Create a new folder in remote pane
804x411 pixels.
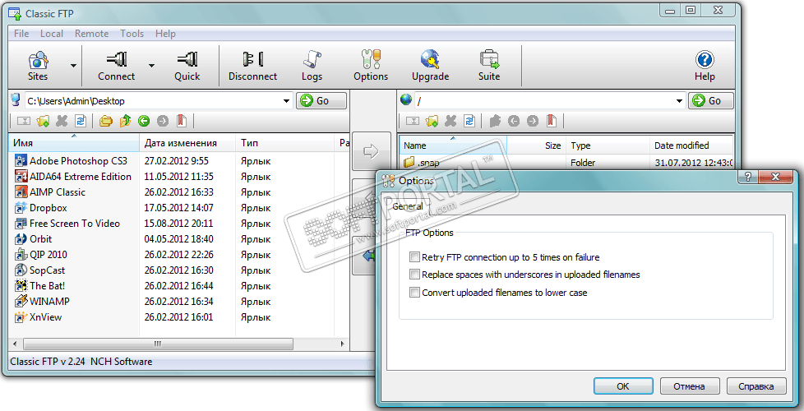432,121
